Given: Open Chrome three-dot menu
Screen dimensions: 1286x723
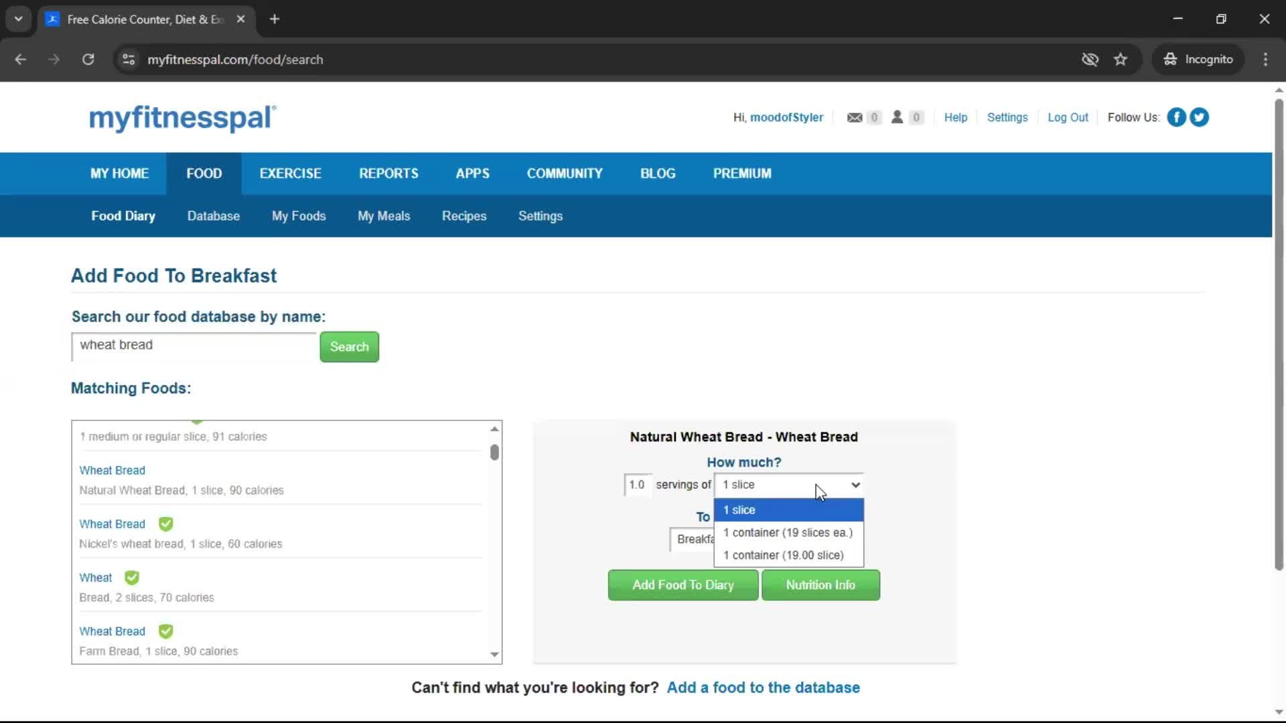Looking at the screenshot, I should (x=1265, y=60).
